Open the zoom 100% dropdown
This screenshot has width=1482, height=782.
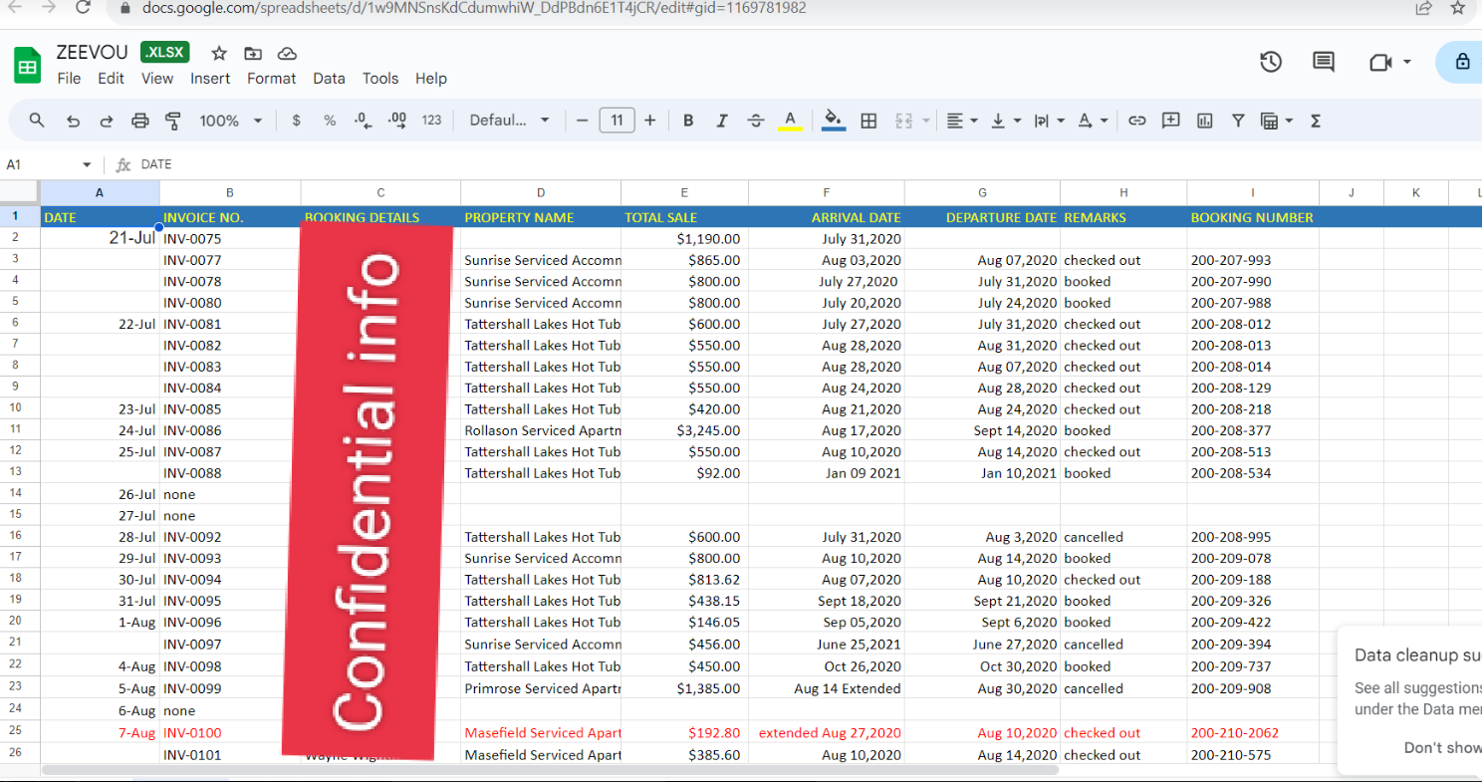tap(230, 121)
